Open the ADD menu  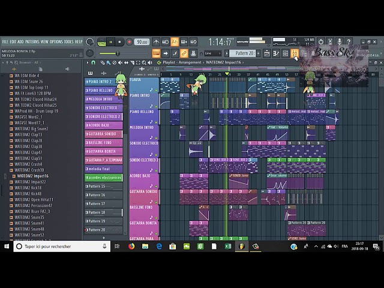(20, 41)
